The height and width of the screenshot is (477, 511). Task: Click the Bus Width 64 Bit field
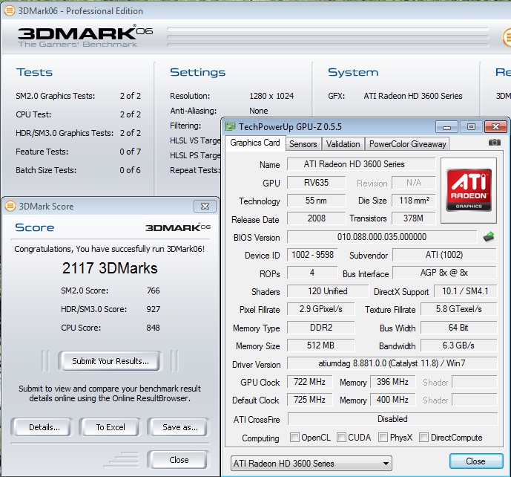click(x=458, y=328)
